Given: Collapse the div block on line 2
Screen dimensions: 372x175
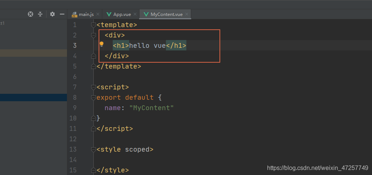Looking at the screenshot, I should [x=94, y=35].
